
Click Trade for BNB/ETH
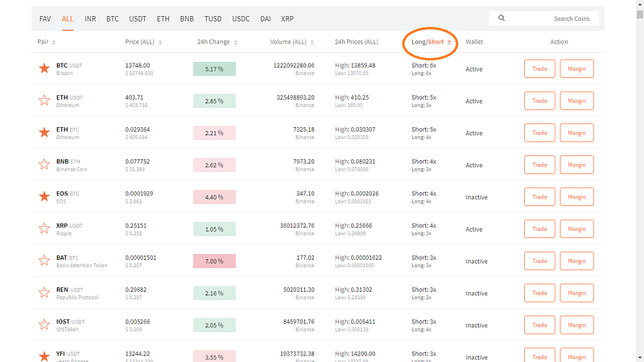point(539,165)
